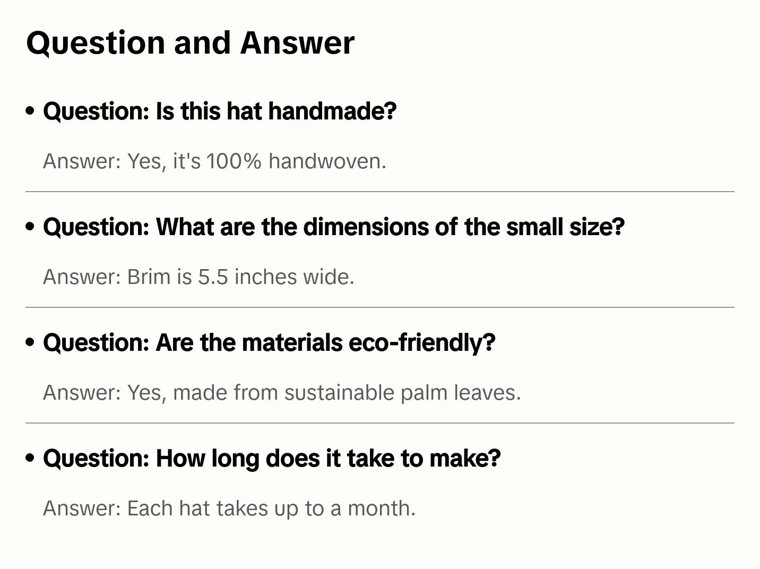Click the "100%" figure in the first answer
The height and width of the screenshot is (569, 760).
coord(234,161)
